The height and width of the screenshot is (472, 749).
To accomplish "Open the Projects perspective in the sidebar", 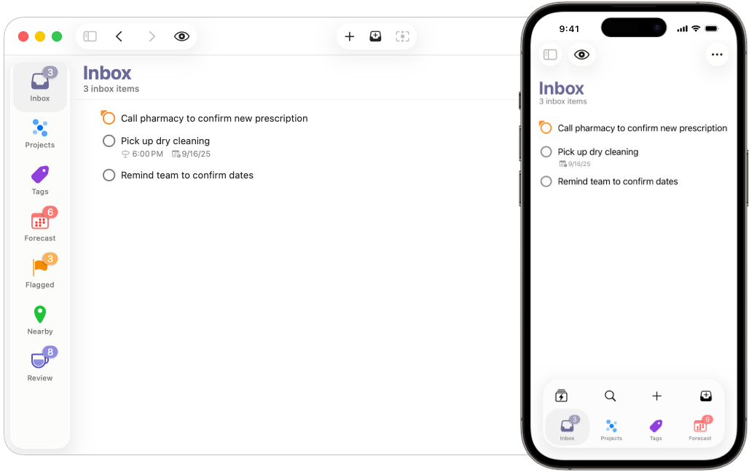I will pyautogui.click(x=39, y=132).
